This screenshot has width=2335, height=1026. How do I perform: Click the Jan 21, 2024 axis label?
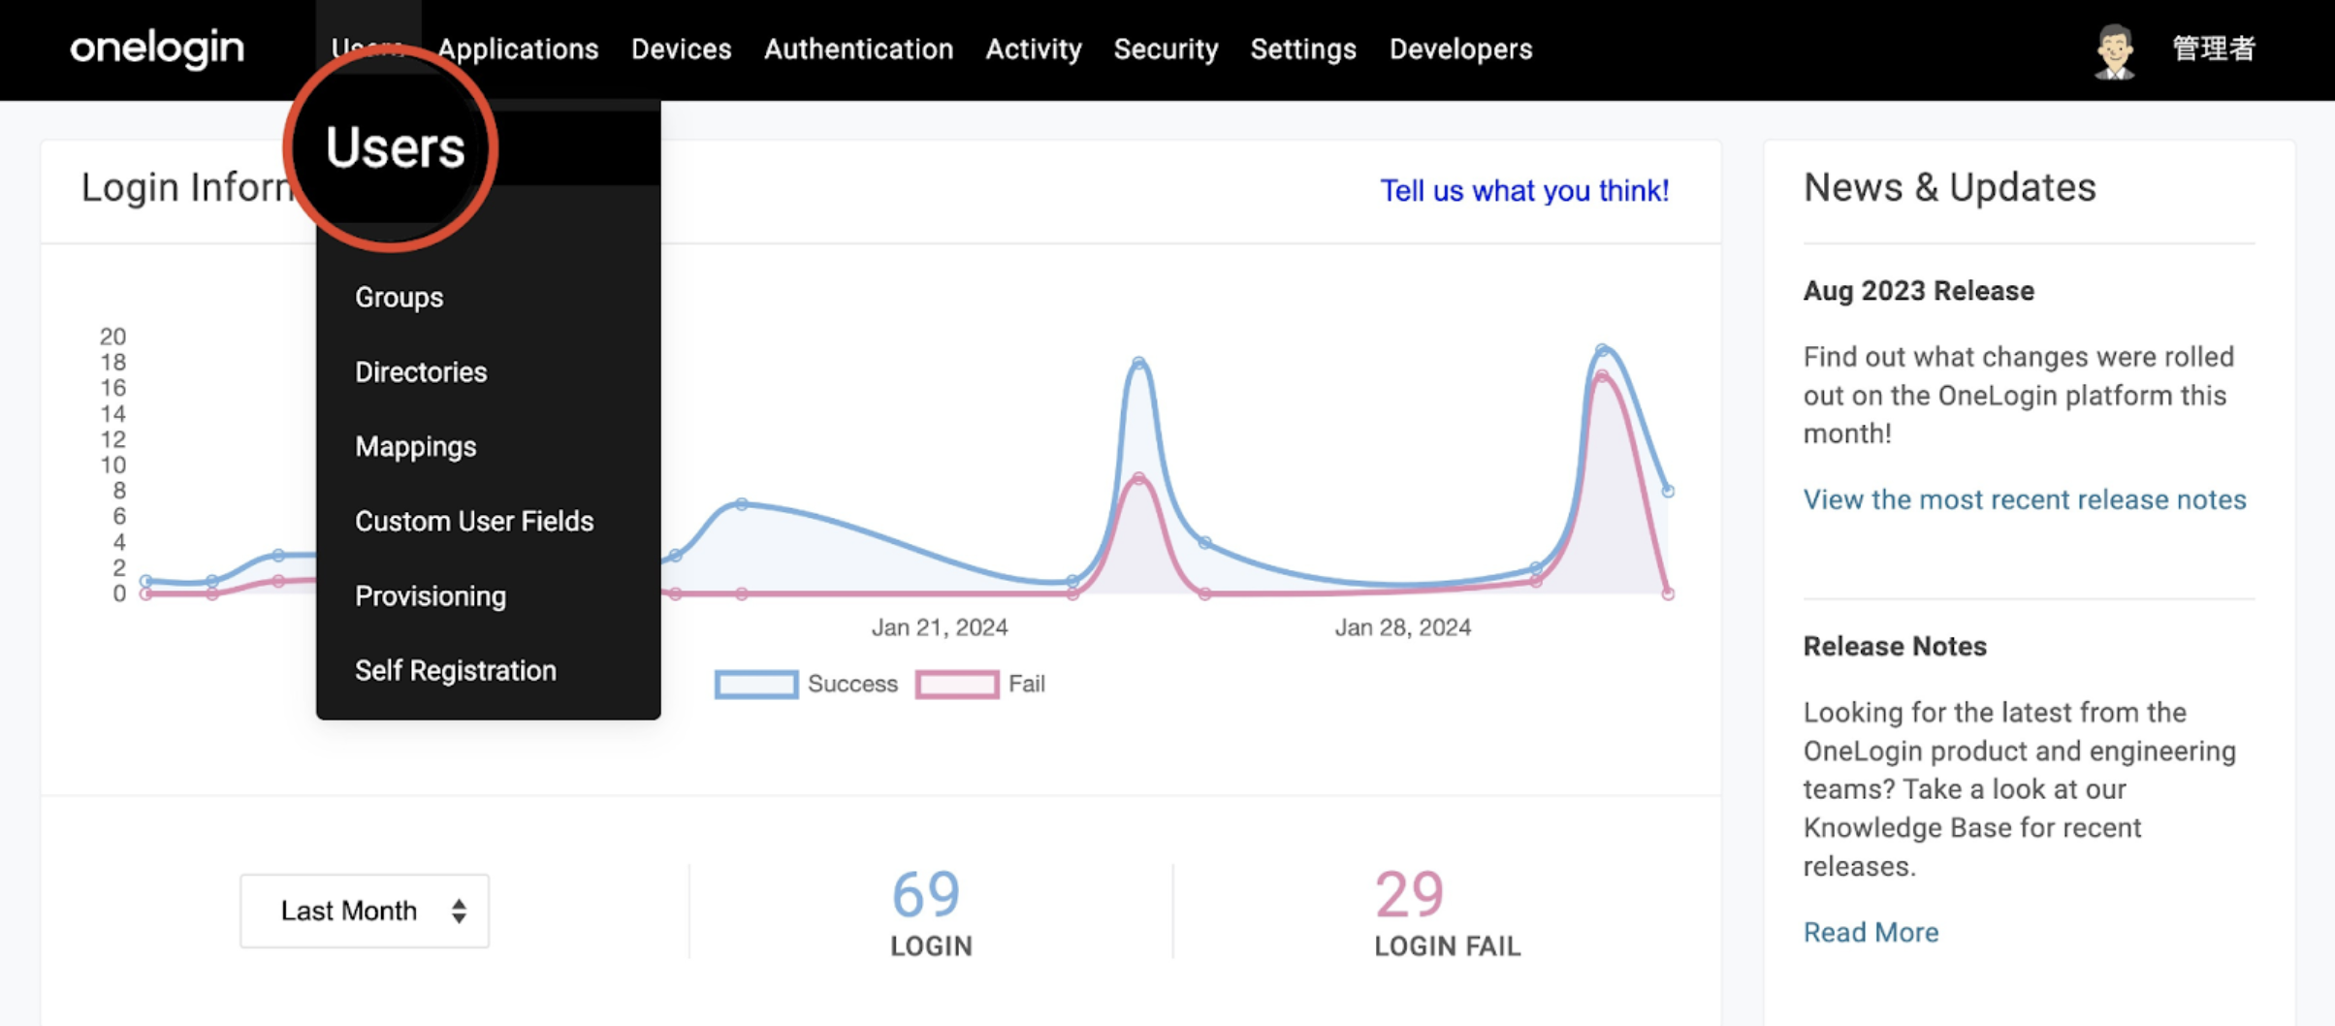tap(939, 627)
